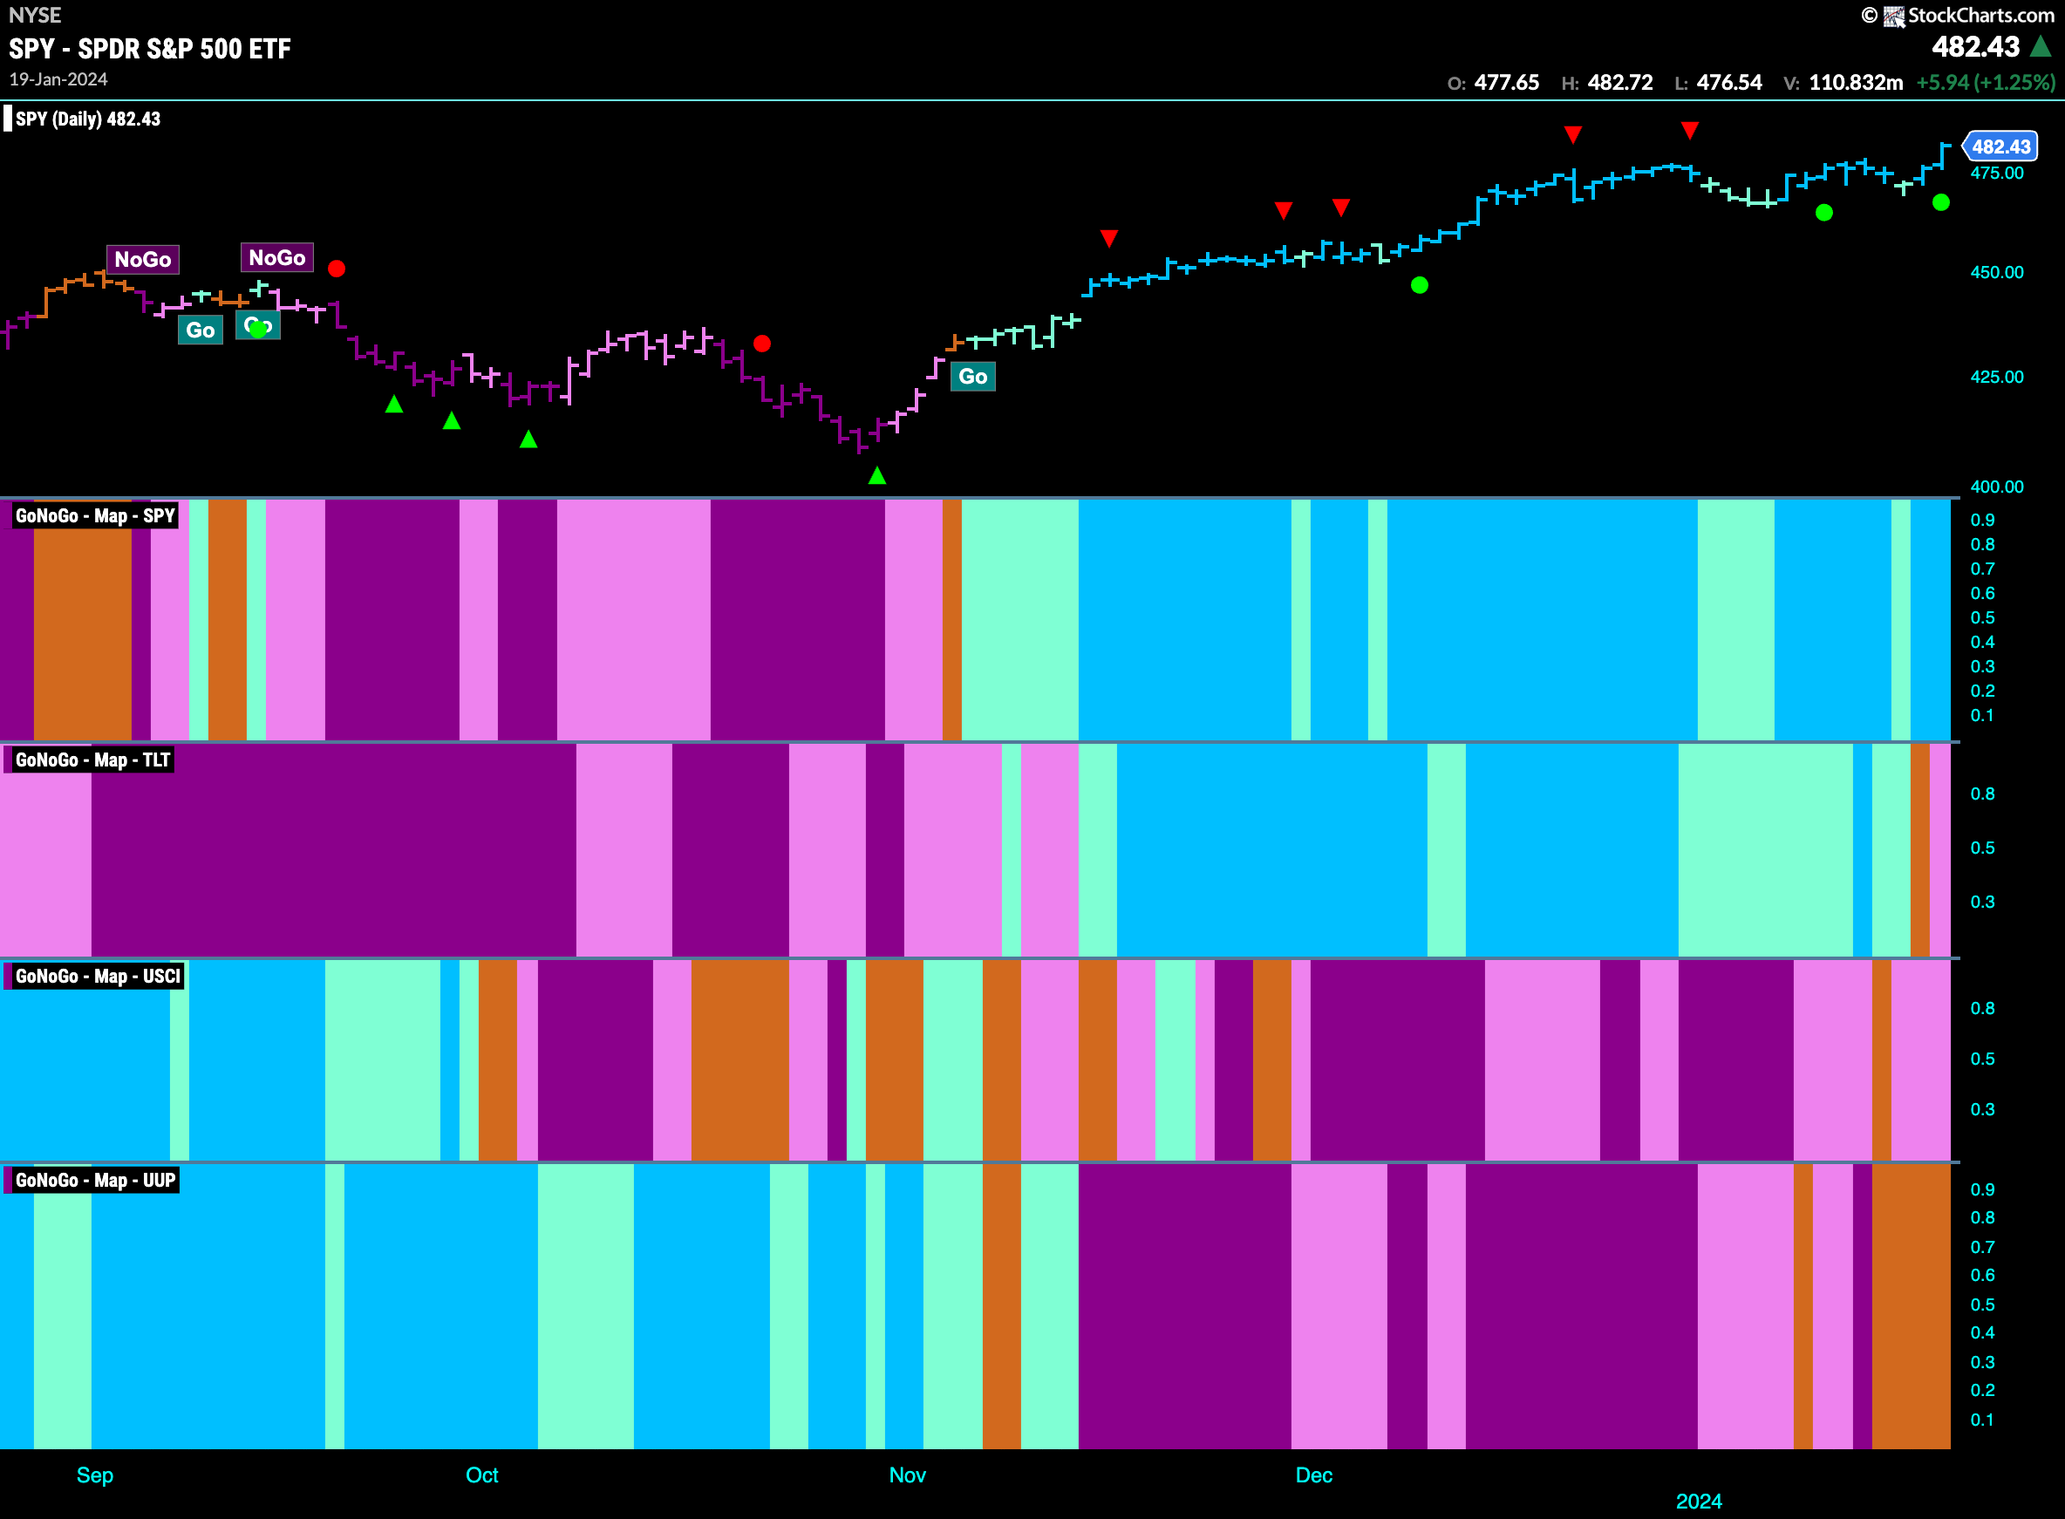Click the red down-triangle in mid December
2065x1519 pixels.
pyautogui.click(x=1573, y=135)
